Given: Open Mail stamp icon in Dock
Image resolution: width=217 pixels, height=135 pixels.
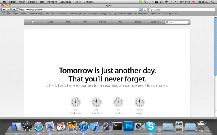Looking at the screenshot, I should coord(50,126).
